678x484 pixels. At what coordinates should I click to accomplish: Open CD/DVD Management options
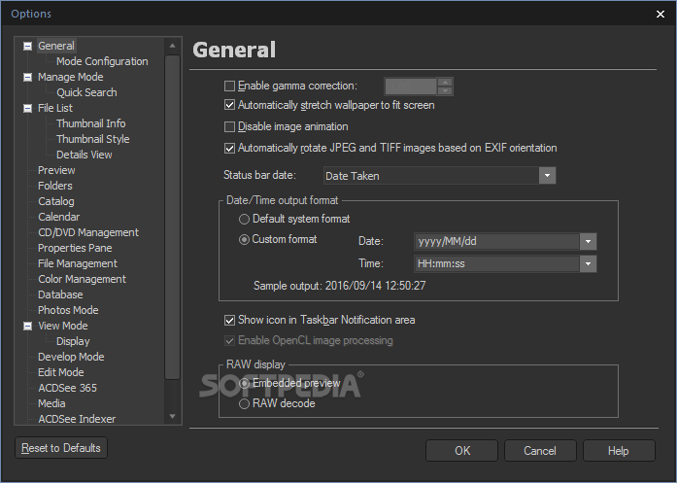tap(88, 232)
